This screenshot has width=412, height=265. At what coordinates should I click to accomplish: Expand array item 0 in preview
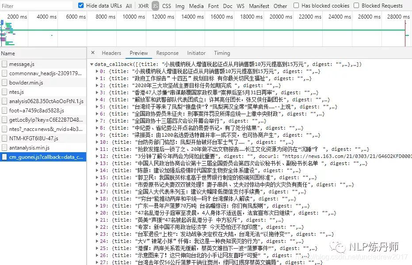pos(97,71)
